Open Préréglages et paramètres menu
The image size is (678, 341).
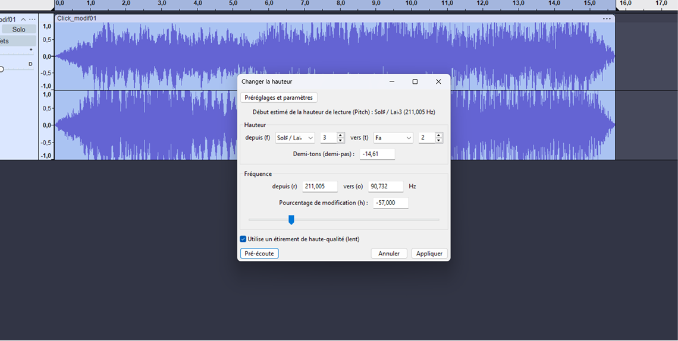click(x=278, y=97)
